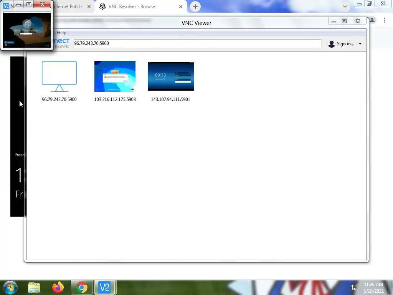This screenshot has height=295, width=393.
Task: Close the Internet Pub browser tab
Action: [89, 7]
